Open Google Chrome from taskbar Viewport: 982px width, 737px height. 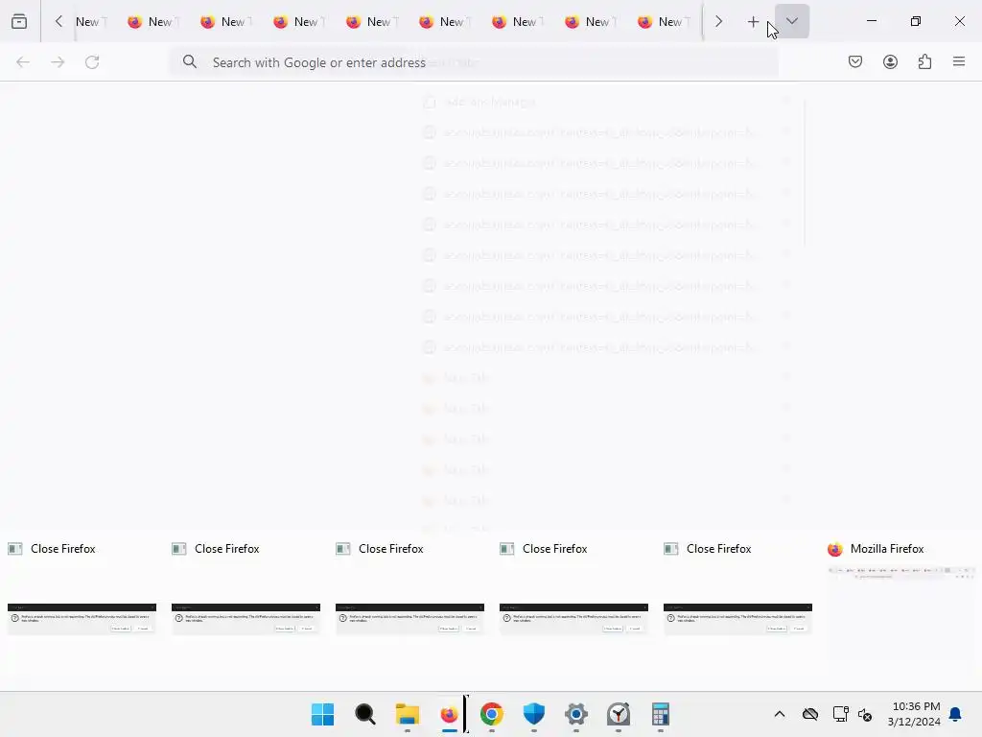coord(492,714)
